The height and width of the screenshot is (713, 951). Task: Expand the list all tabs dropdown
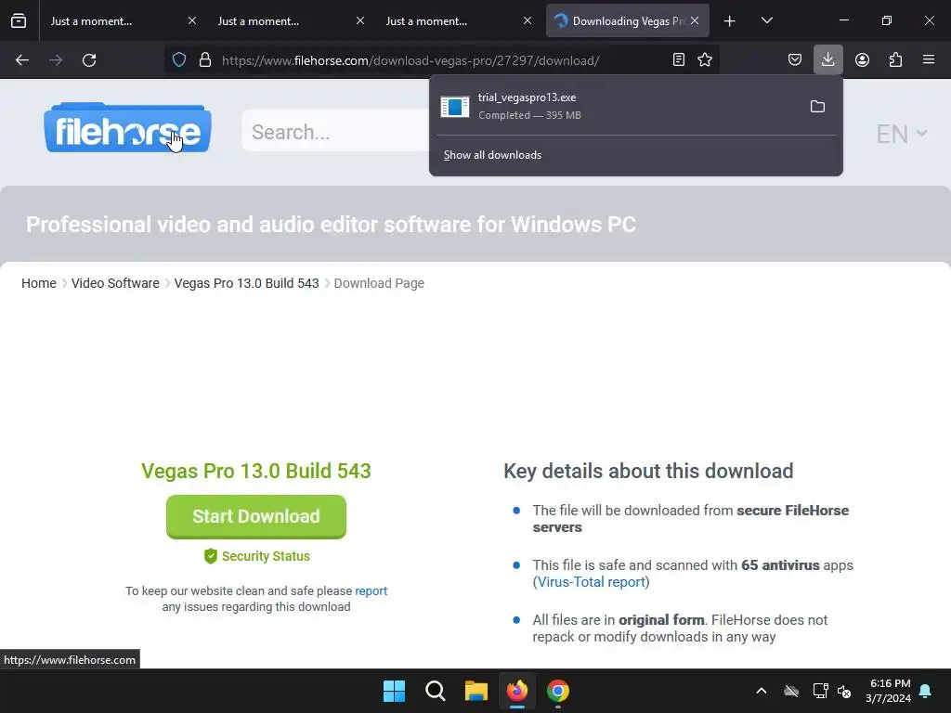tap(766, 21)
